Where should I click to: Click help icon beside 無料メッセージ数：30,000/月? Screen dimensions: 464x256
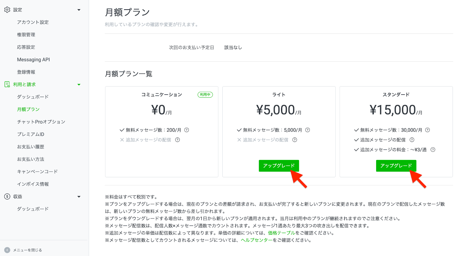[427, 130]
